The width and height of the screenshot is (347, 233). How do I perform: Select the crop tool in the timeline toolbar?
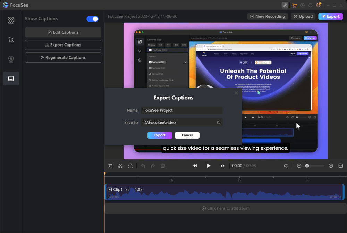[111, 166]
